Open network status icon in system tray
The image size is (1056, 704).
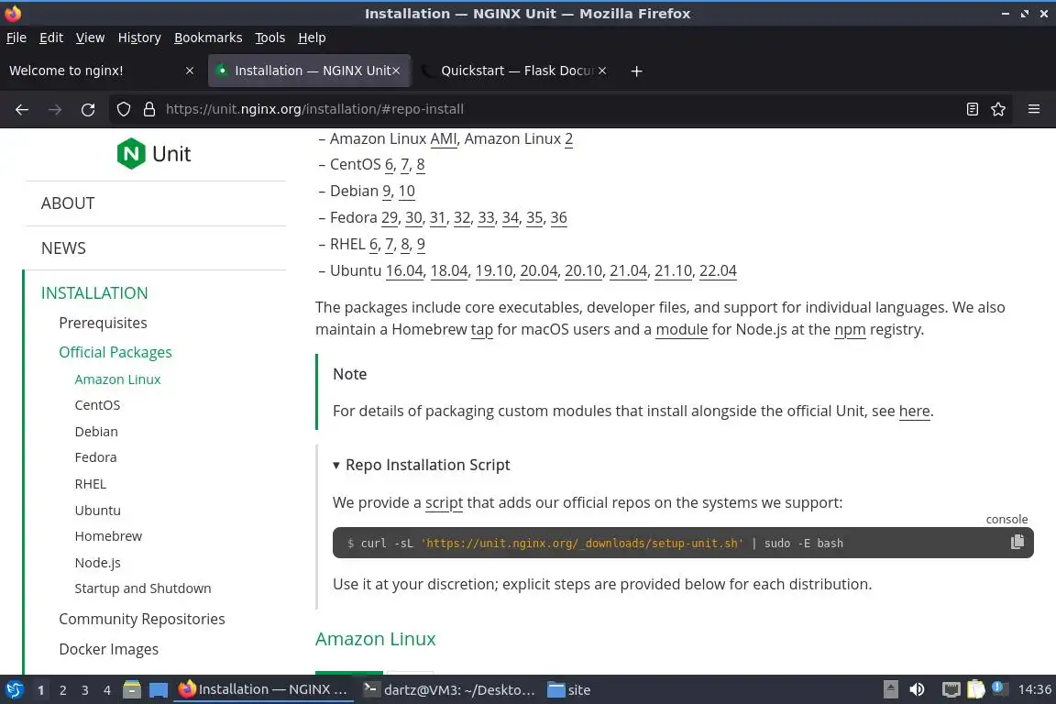[951, 690]
